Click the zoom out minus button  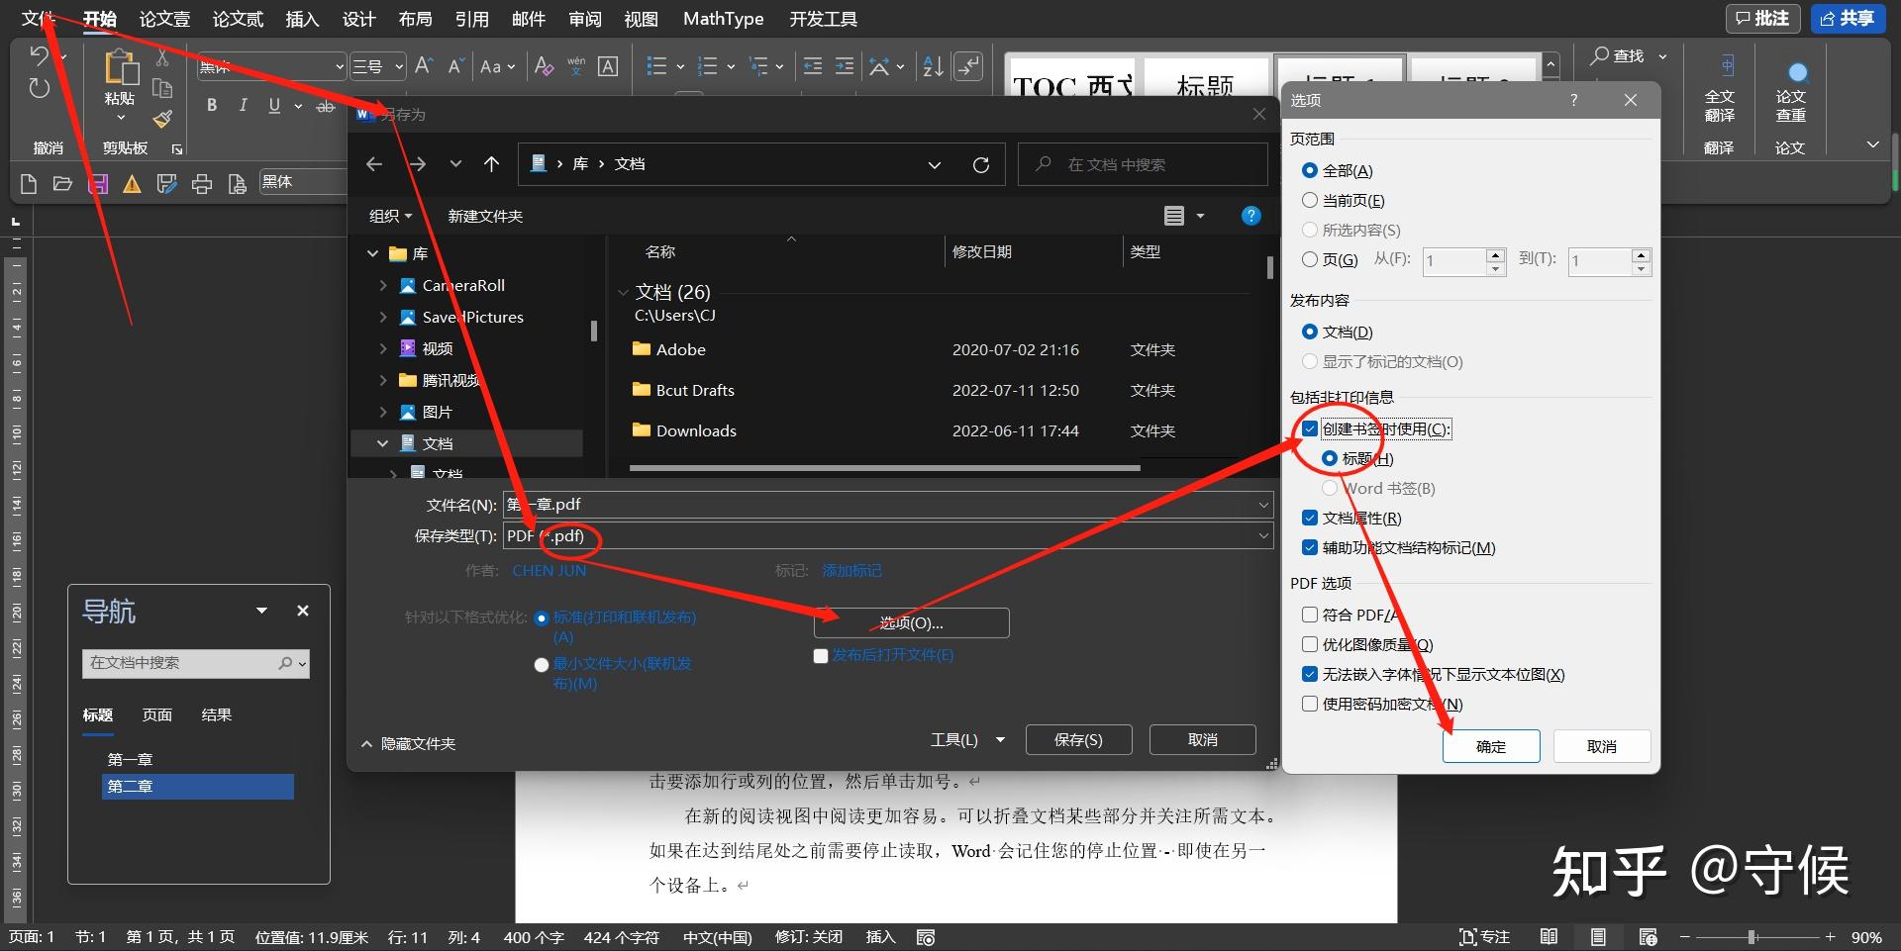pyautogui.click(x=1685, y=937)
